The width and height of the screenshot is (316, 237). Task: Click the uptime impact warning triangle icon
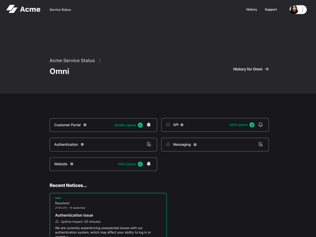coord(57,222)
